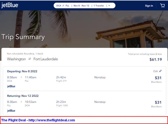
Task: Click '2h 23m' duration
Action: [x=61, y=102]
